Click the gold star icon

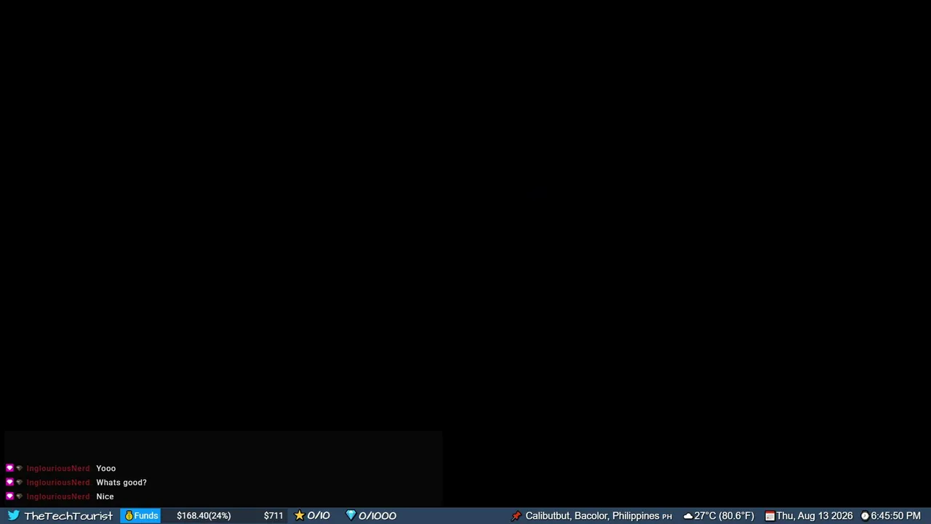(x=299, y=515)
